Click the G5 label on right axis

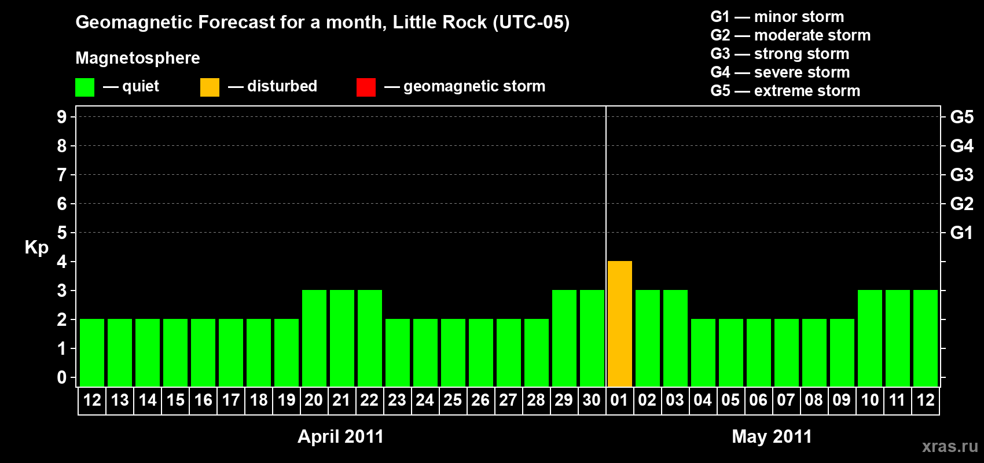(961, 117)
